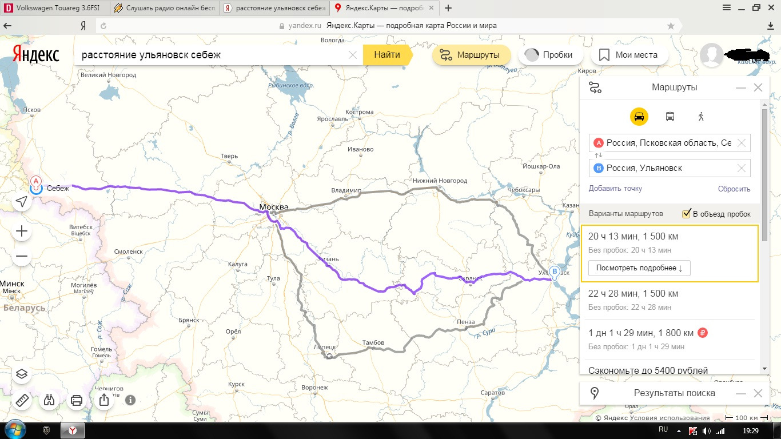Open the user profile avatar
Viewport: 781px width, 439px height.
point(712,55)
